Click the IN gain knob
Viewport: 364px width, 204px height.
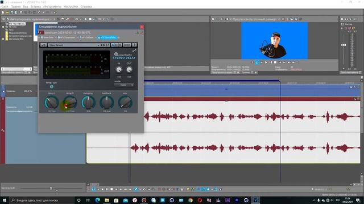point(119,70)
